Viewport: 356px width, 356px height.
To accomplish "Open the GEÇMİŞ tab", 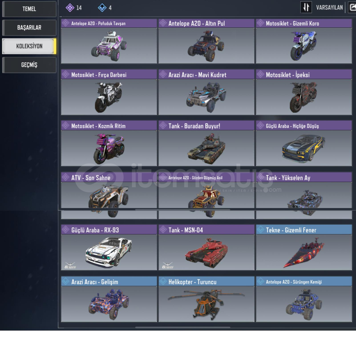I will coord(29,65).
